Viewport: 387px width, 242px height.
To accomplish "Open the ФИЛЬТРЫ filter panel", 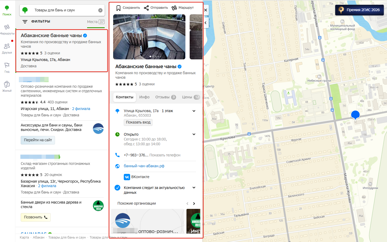I will [x=36, y=21].
